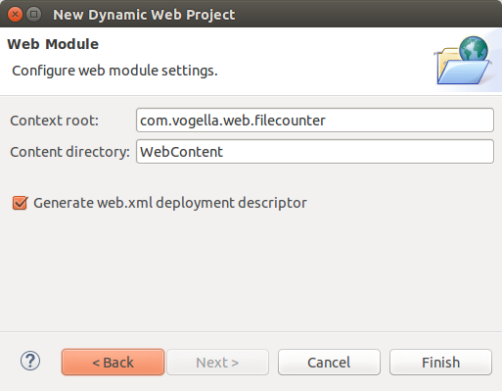Click Finish to create the project
The width and height of the screenshot is (502, 391).
pyautogui.click(x=440, y=362)
